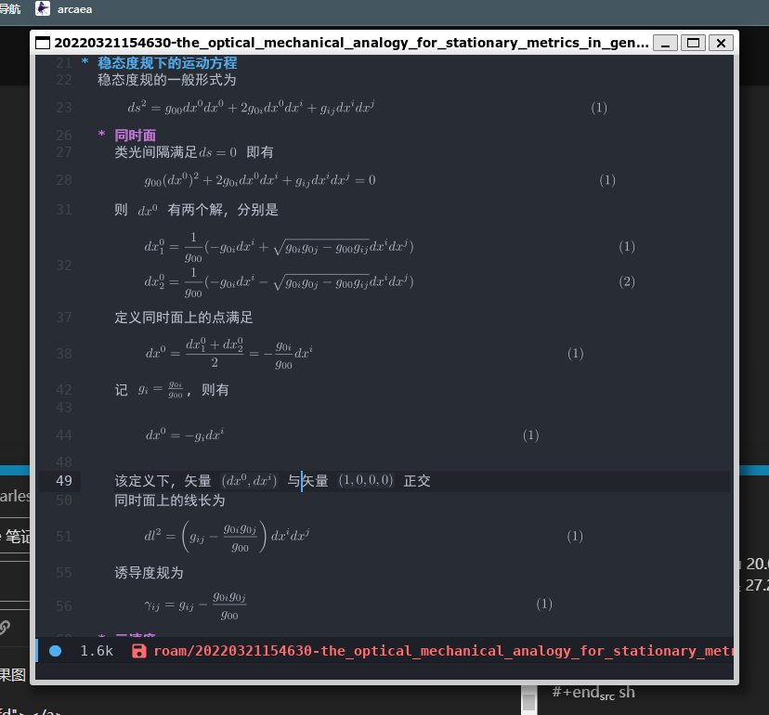This screenshot has width=769, height=715.
Task: Click the blue buffer-state circle in the modeline
Action: 55,651
